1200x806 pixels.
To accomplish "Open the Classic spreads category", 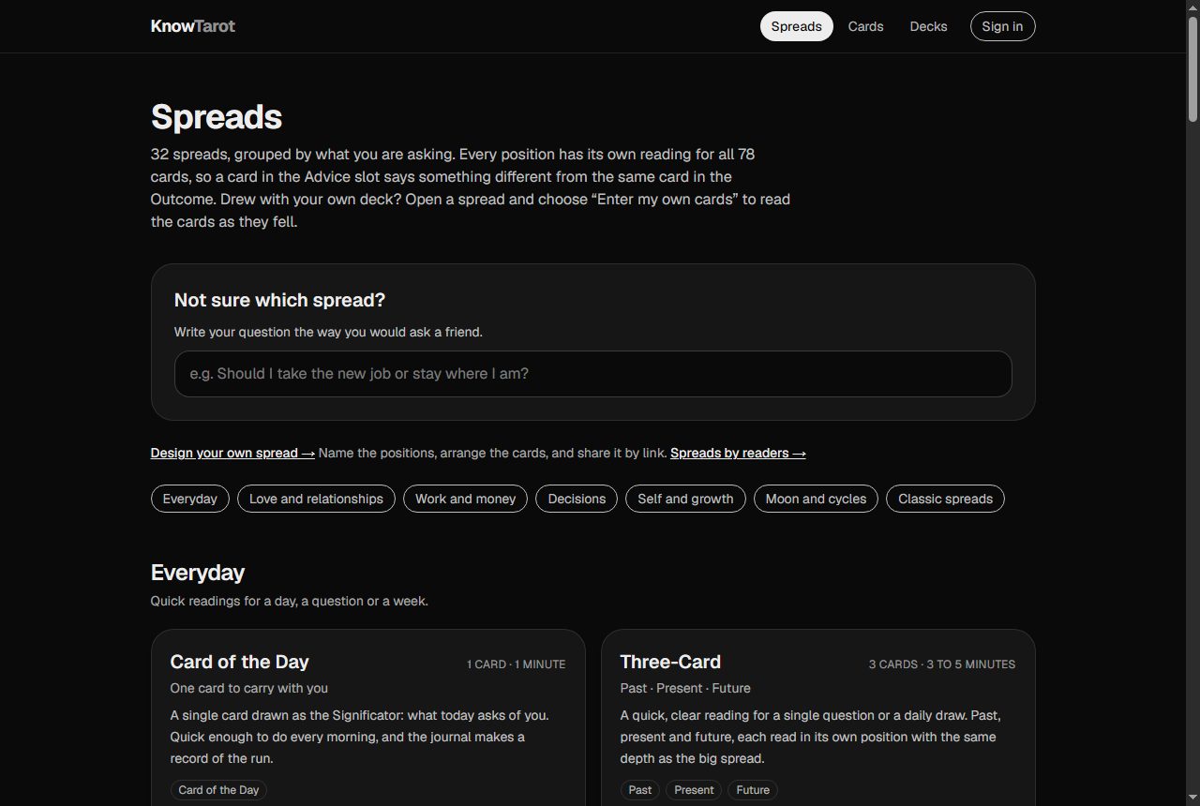I will (x=945, y=499).
